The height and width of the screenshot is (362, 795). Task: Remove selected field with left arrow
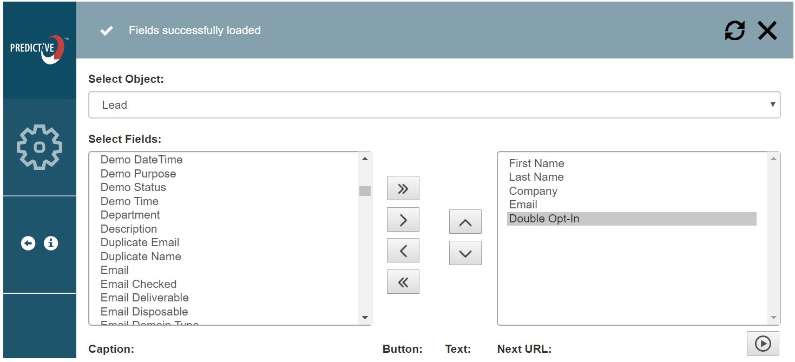(403, 251)
